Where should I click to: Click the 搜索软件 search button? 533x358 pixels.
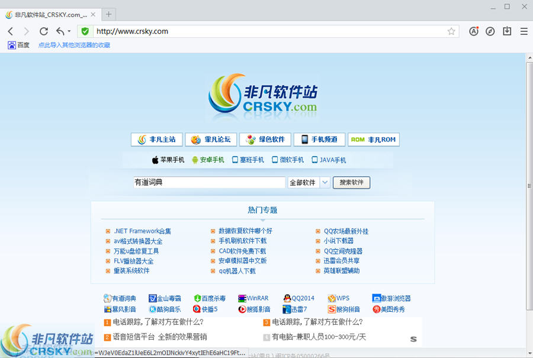(x=351, y=182)
